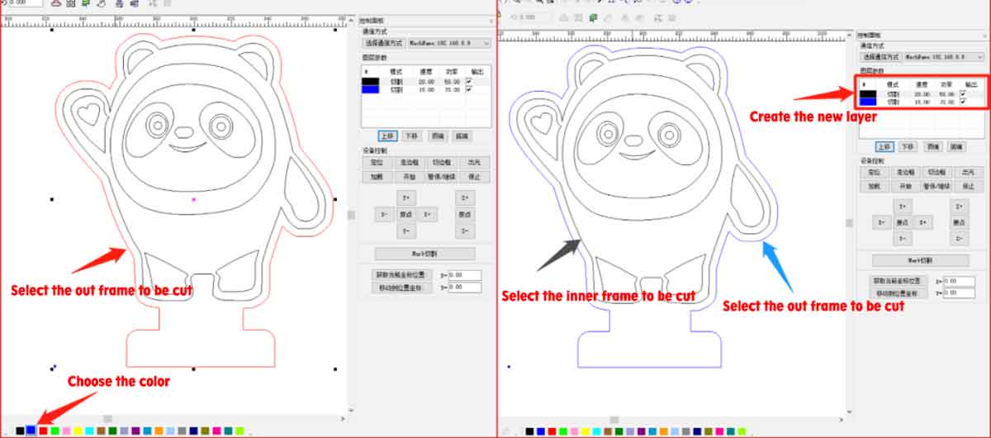Click Y coordinate field in left screenshot

(464, 288)
